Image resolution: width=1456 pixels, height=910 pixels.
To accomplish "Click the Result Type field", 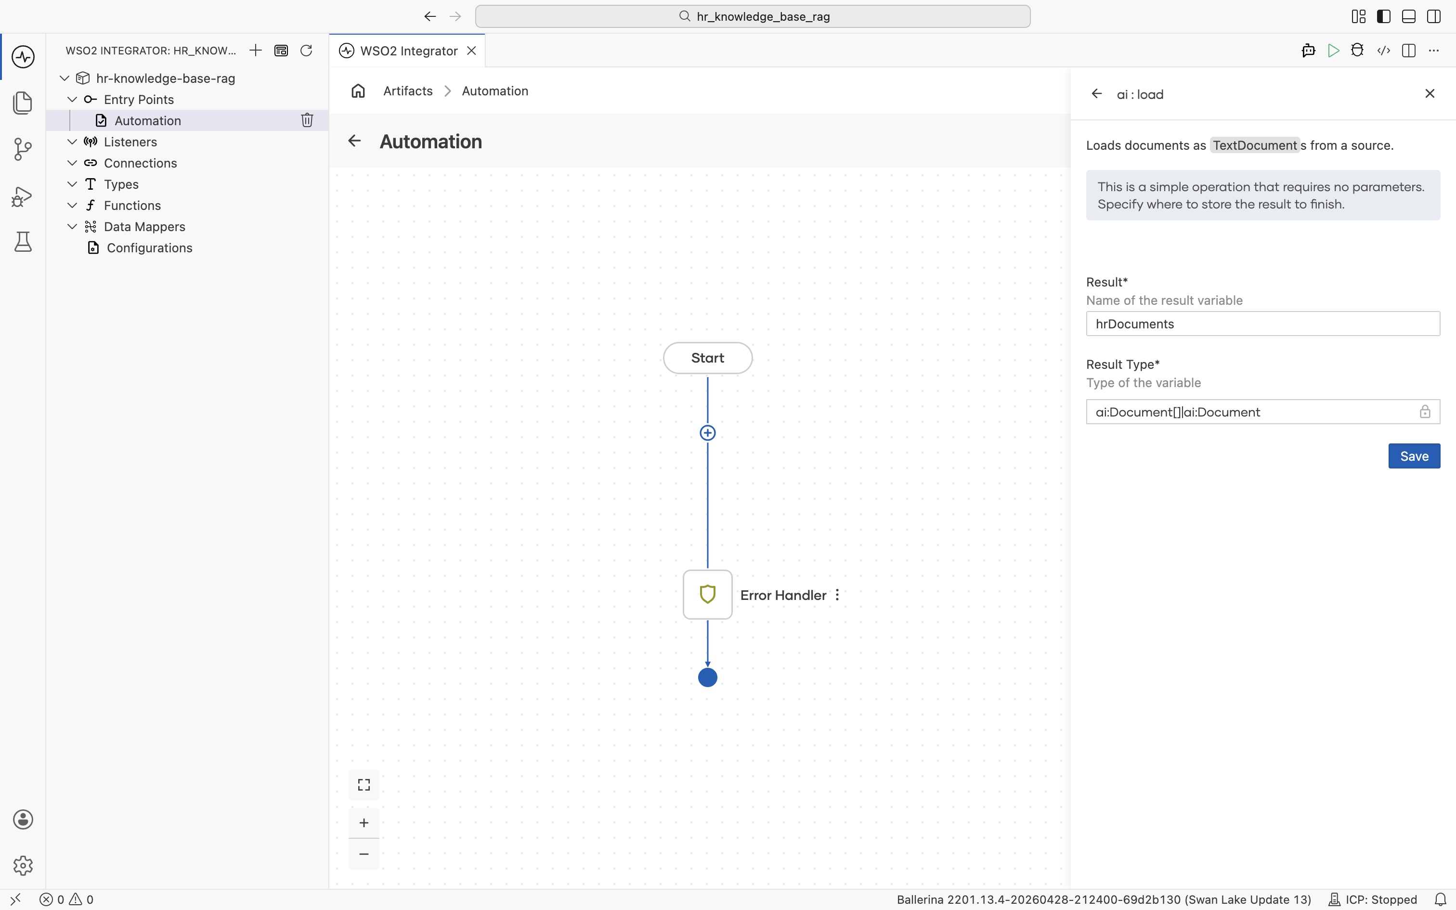I will point(1263,412).
